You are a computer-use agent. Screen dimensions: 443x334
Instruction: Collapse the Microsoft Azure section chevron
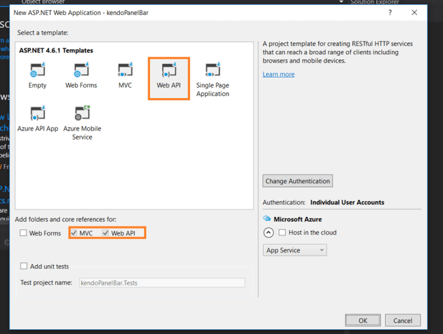pyautogui.click(x=269, y=233)
